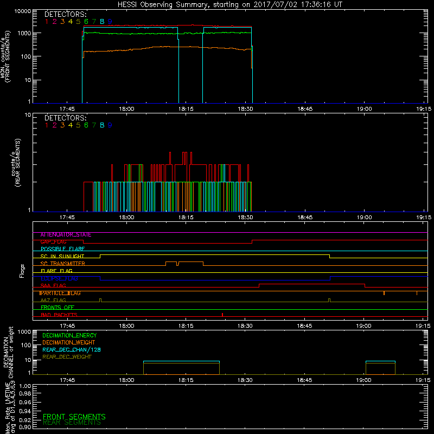
Task: Click the DECIMATION_WEIGHT legend entry
Action: (x=69, y=343)
